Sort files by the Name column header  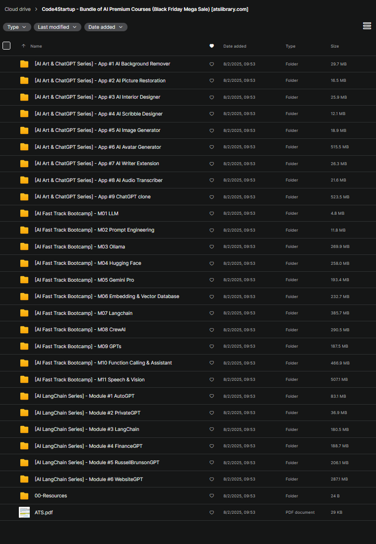[36, 46]
